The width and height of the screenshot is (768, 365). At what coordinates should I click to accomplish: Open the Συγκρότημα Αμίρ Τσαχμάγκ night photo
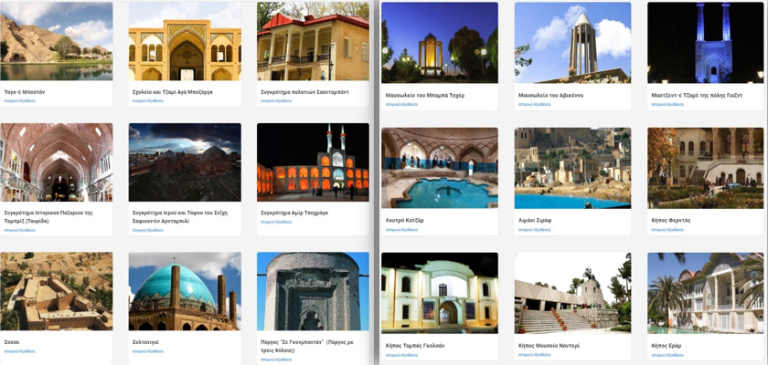(x=313, y=162)
